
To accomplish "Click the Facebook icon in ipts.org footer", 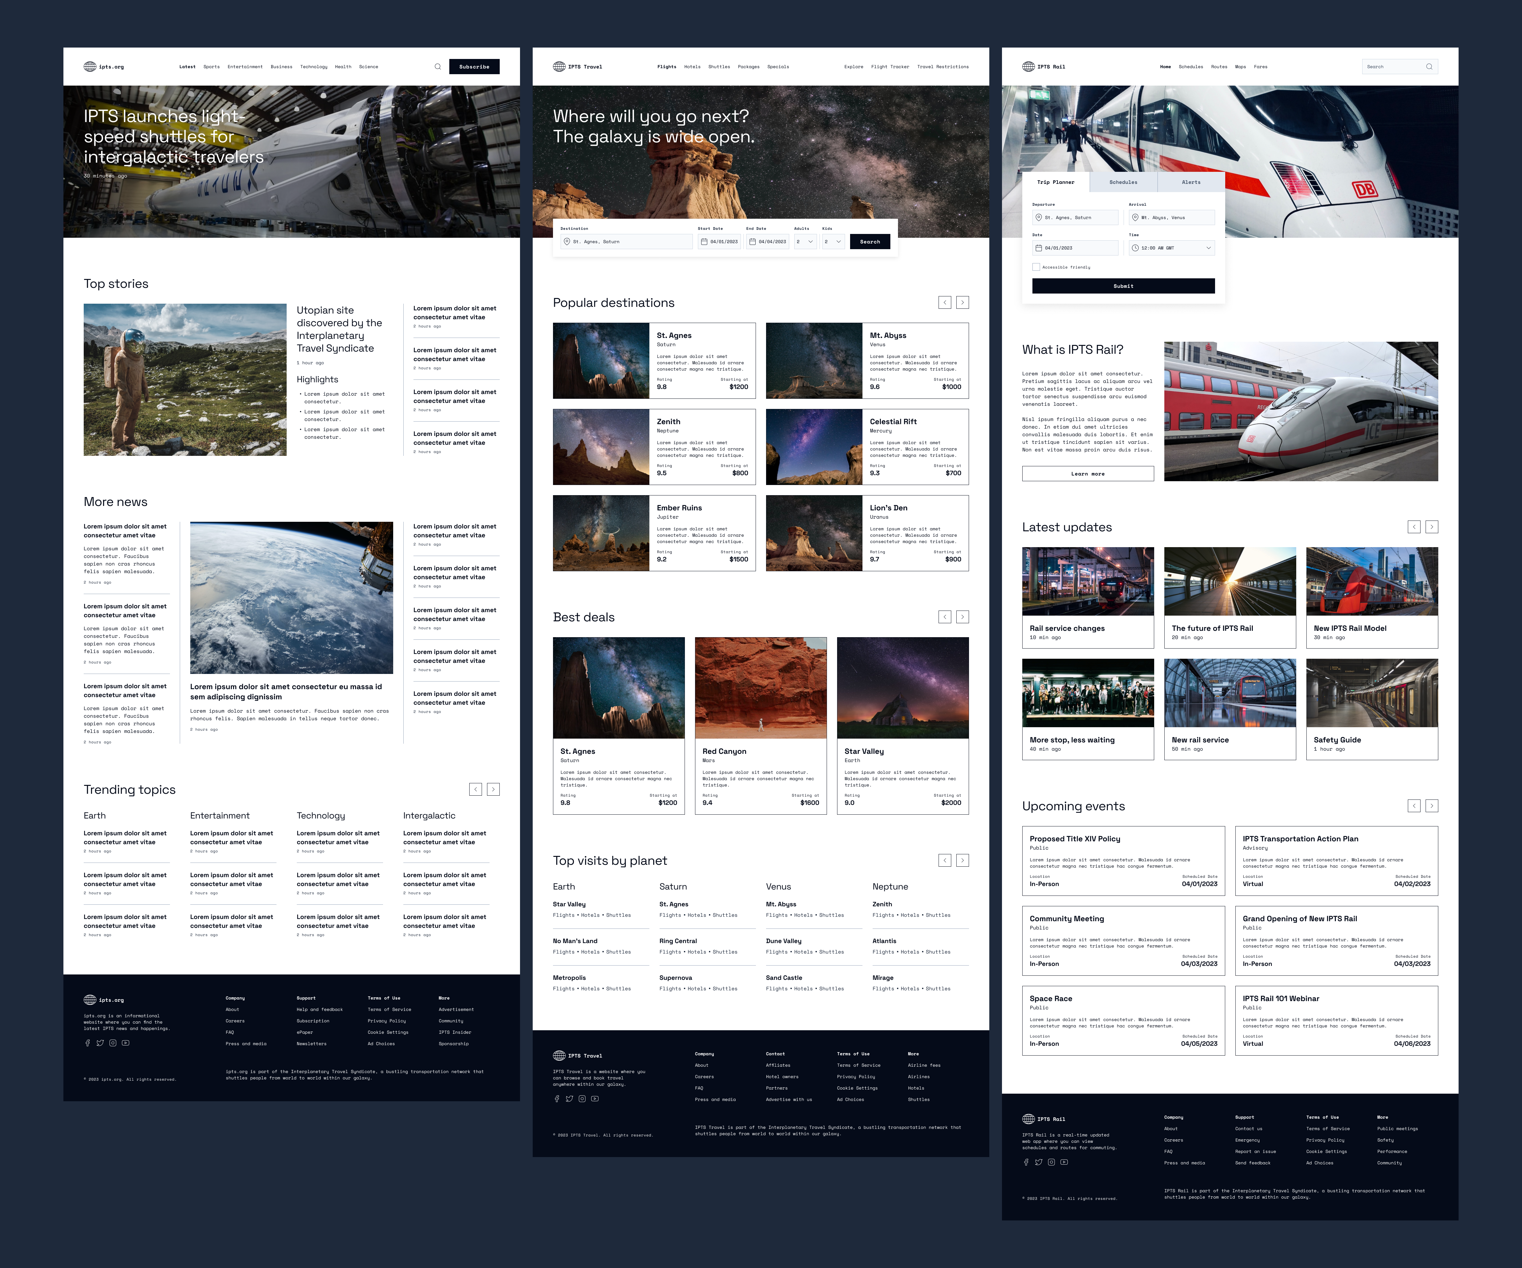I will 88,1043.
